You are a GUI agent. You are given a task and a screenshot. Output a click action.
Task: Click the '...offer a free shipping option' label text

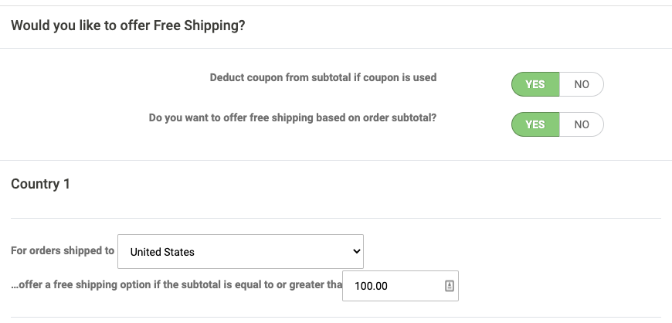[x=176, y=284]
